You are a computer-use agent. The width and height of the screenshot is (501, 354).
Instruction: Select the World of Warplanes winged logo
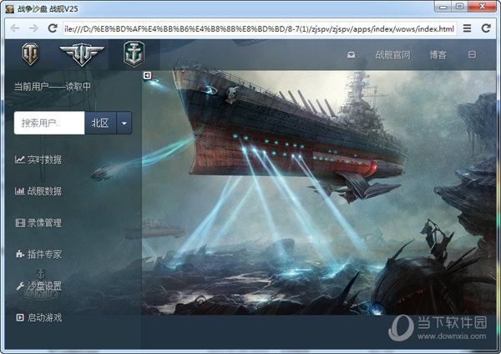(82, 54)
